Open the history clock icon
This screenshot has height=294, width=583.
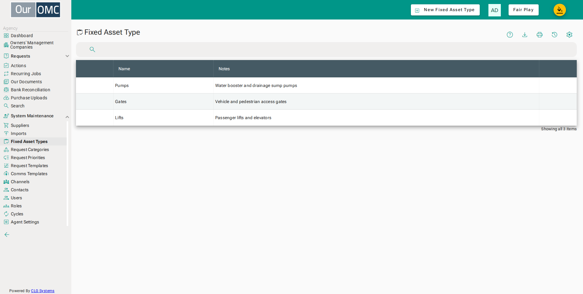pyautogui.click(x=554, y=35)
